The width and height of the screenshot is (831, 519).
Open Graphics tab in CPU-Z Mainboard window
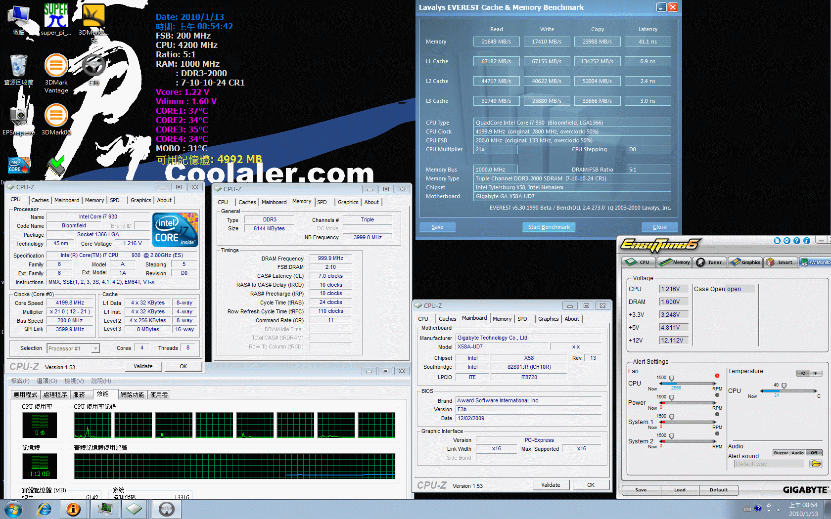[x=549, y=319]
